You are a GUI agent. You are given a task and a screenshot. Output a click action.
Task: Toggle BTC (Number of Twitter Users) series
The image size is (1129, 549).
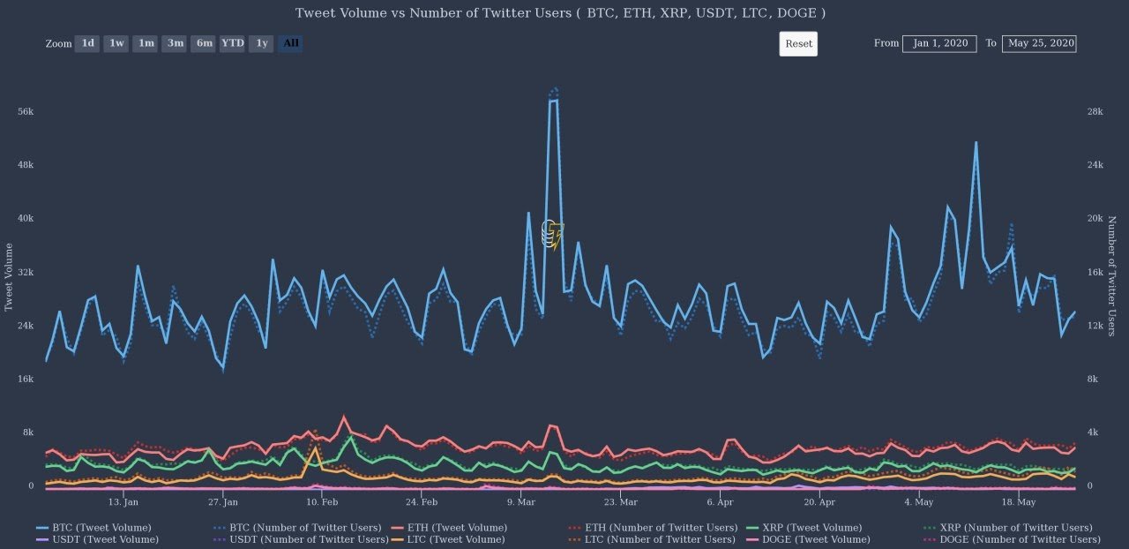tap(297, 528)
